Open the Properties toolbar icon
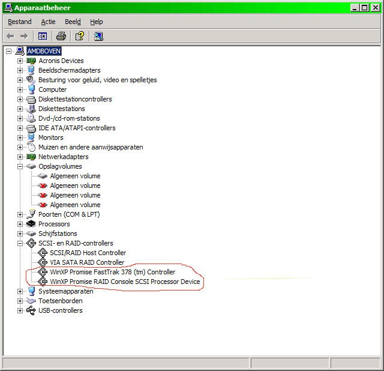384x371 pixels. (x=80, y=36)
